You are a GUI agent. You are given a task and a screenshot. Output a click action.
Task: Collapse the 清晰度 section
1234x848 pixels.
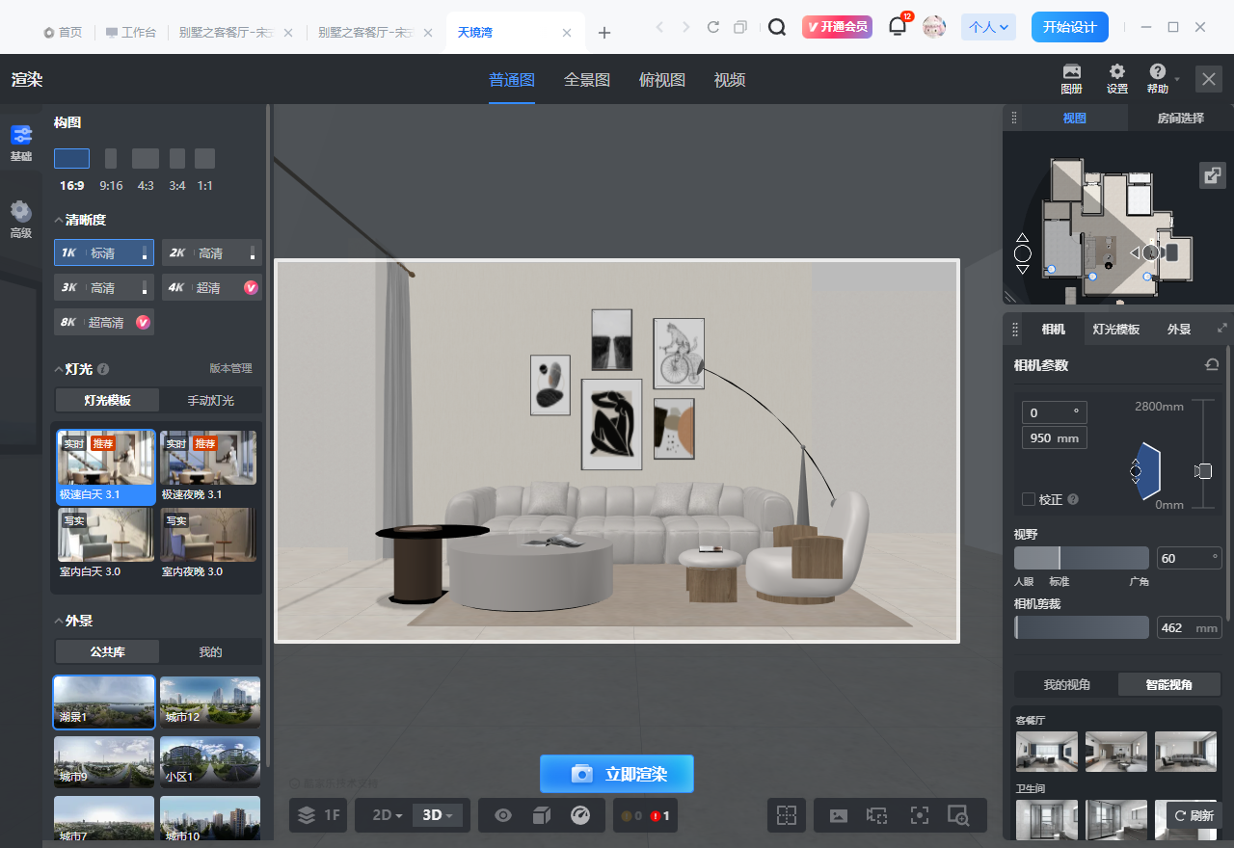point(59,220)
